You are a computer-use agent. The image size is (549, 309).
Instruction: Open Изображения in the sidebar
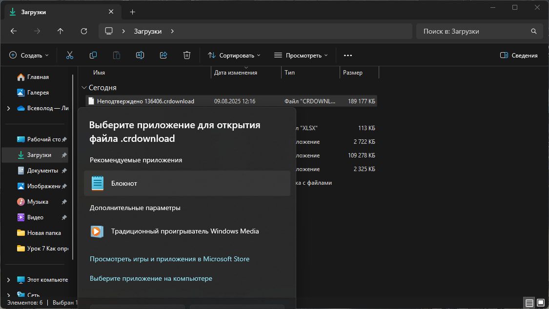point(39,186)
